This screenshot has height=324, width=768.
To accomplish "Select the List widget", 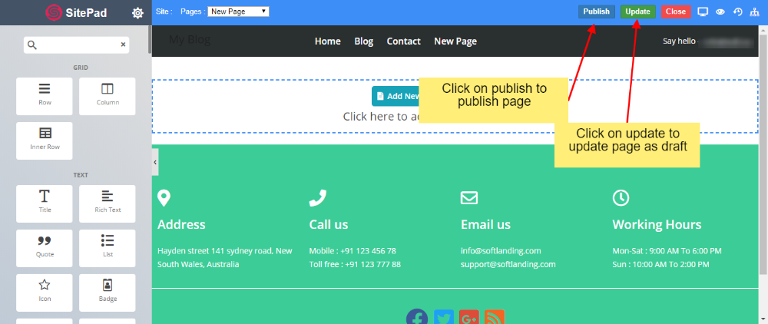I will pos(107,247).
